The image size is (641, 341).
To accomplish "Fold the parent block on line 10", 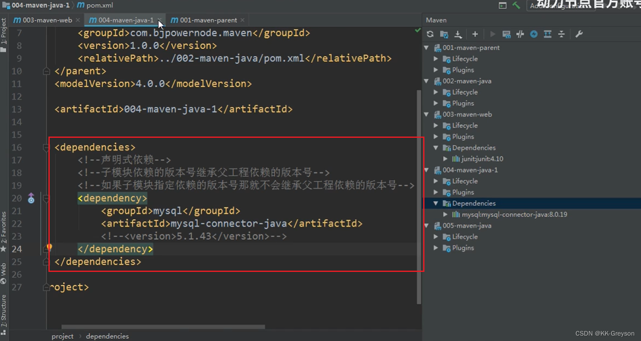I will 46,71.
